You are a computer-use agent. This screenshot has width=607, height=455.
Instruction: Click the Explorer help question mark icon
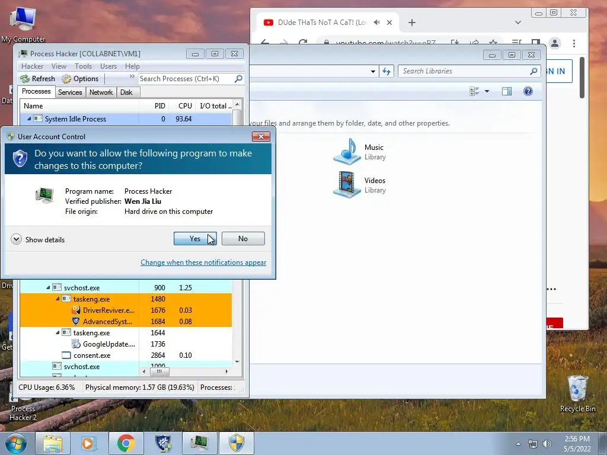point(528,91)
